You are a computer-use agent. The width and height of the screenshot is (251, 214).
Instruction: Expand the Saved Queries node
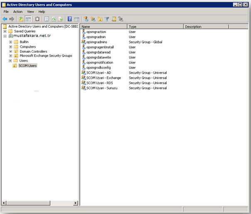(x=5, y=31)
